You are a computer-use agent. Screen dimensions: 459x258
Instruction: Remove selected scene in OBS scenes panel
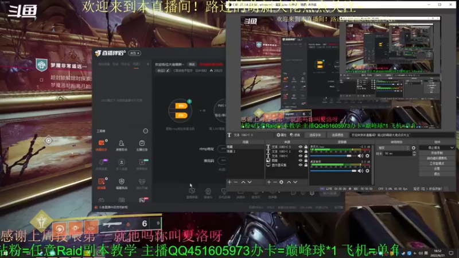pos(236,182)
